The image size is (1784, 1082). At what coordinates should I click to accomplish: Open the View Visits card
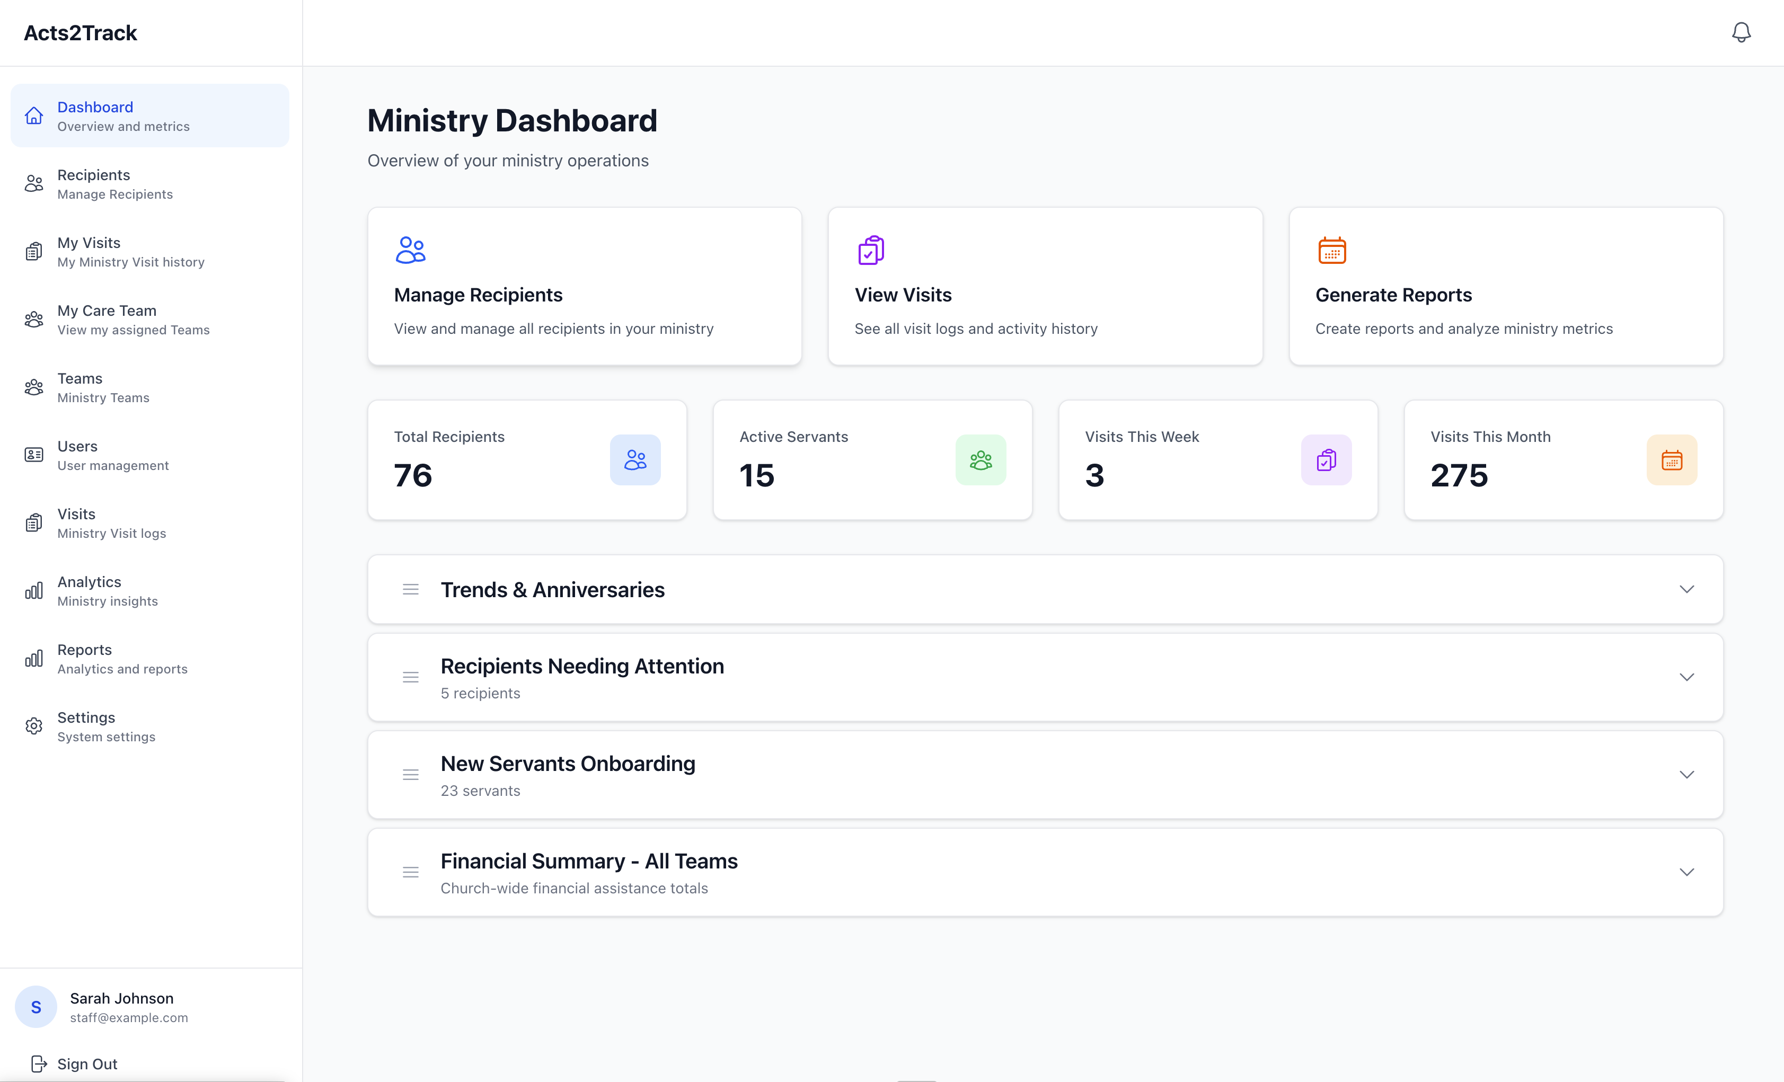[1045, 287]
